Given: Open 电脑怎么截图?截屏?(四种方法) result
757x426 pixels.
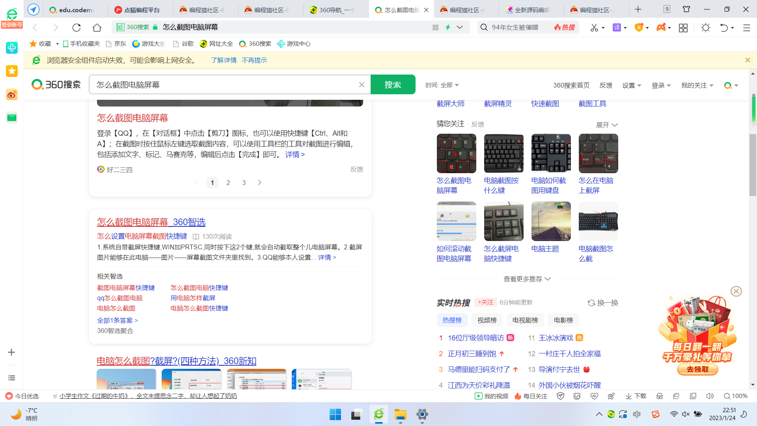Looking at the screenshot, I should pyautogui.click(x=177, y=361).
